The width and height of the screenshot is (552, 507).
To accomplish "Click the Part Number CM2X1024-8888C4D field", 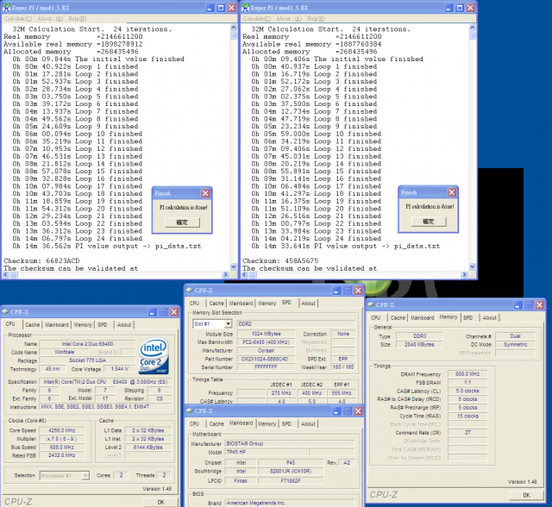I will click(x=265, y=359).
